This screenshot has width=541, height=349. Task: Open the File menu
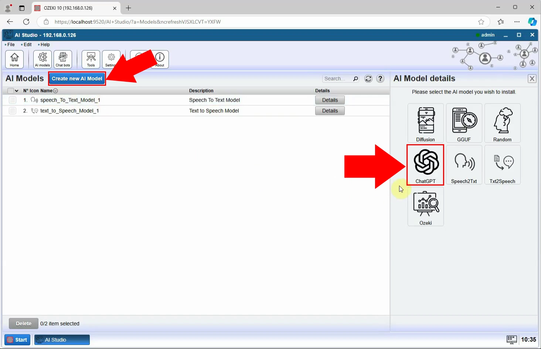point(11,45)
